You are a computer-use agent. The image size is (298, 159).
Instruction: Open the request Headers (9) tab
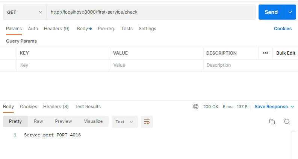click(x=57, y=29)
